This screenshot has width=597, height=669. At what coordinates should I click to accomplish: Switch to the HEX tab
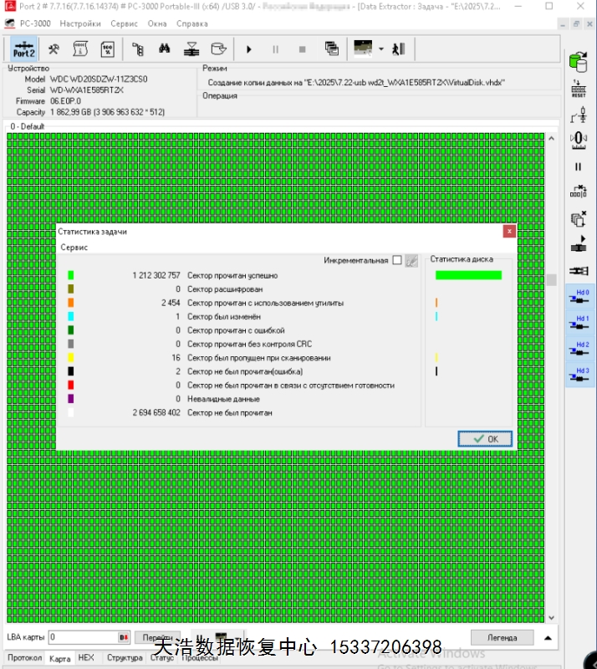coord(86,658)
